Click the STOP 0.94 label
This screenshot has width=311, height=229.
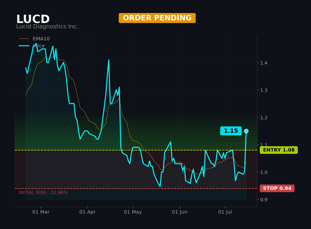pos(277,188)
